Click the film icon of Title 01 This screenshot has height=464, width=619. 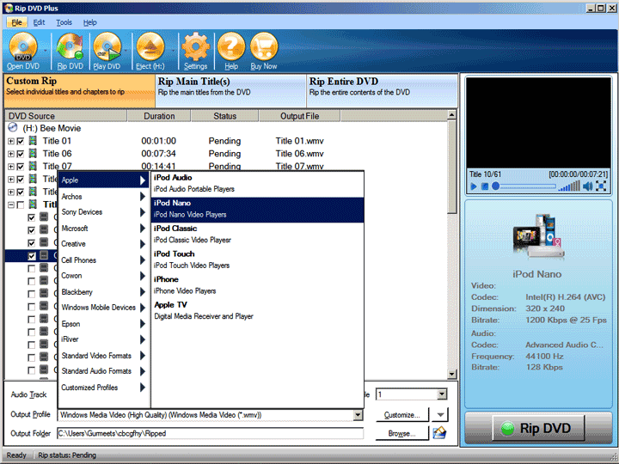(34, 140)
